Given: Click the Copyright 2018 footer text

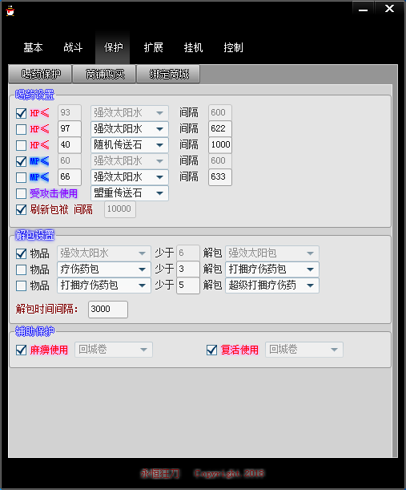Looking at the screenshot, I should point(229,474).
